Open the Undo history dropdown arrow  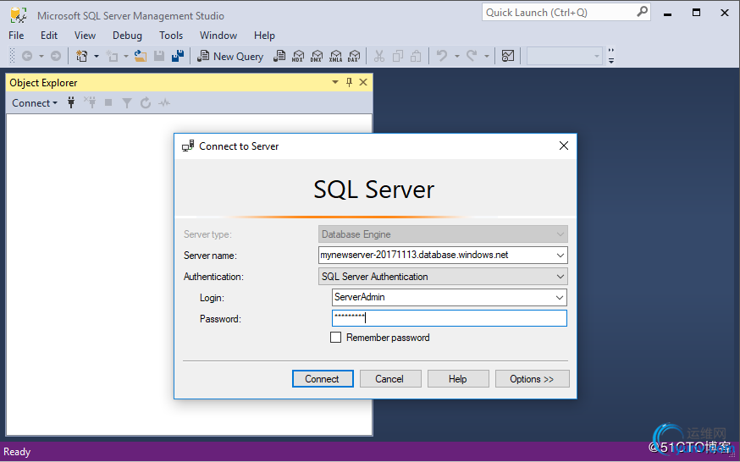tap(457, 56)
